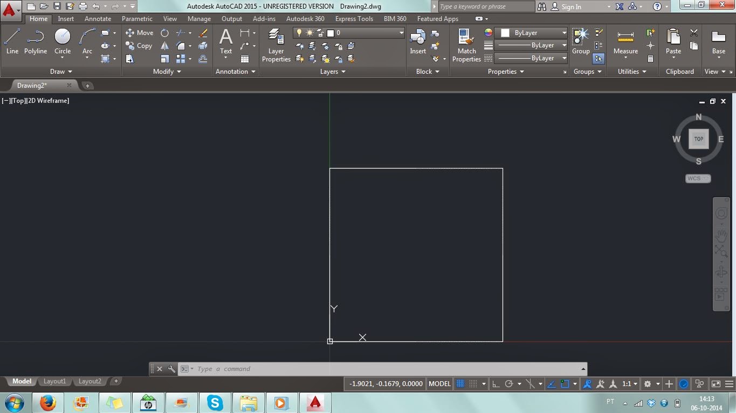The image size is (736, 413).
Task: Click the Paste clipboard icon
Action: (673, 42)
